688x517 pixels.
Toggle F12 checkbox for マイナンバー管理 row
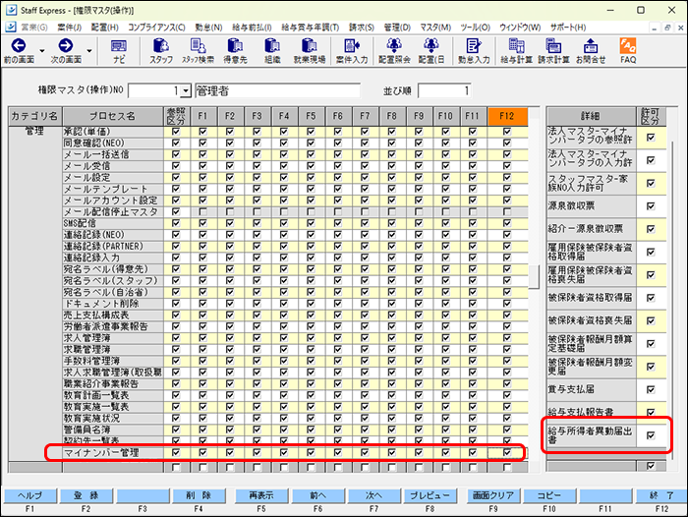pos(507,452)
